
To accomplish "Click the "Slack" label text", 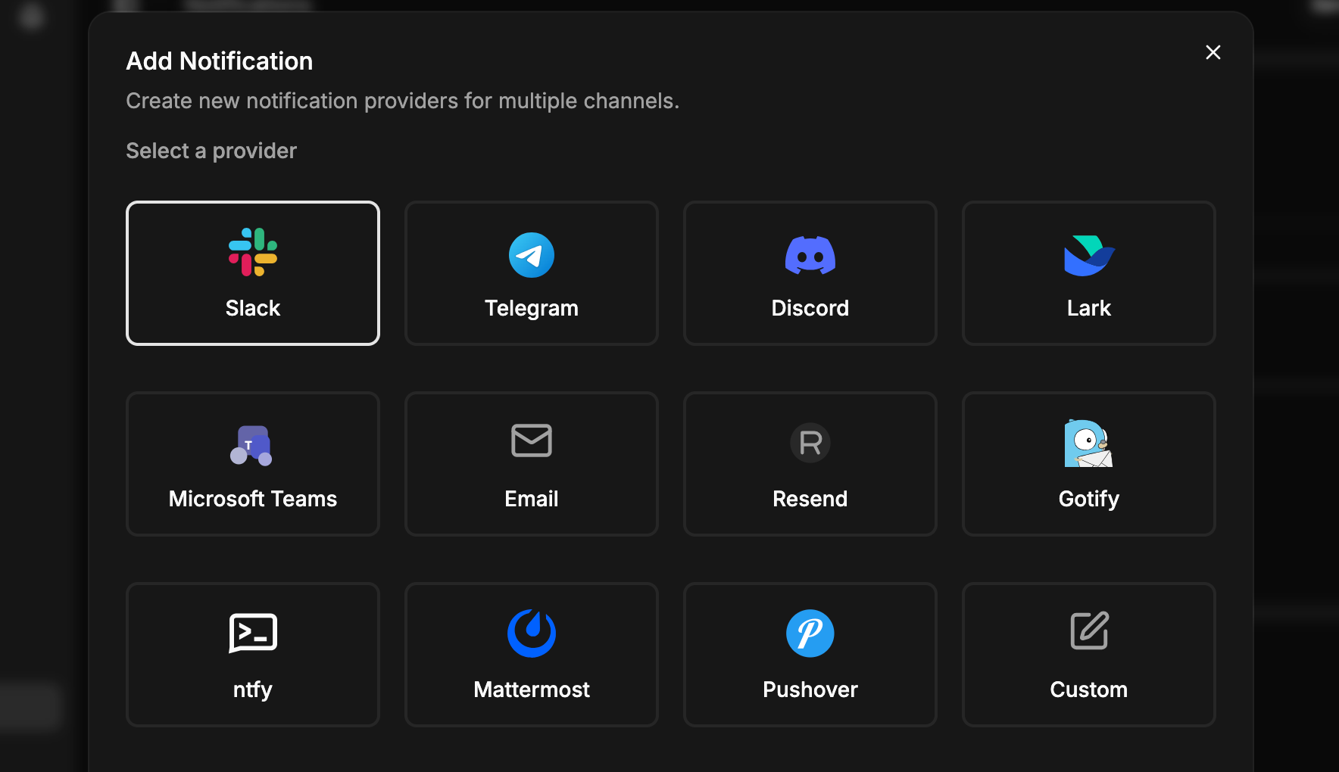I will pos(253,308).
